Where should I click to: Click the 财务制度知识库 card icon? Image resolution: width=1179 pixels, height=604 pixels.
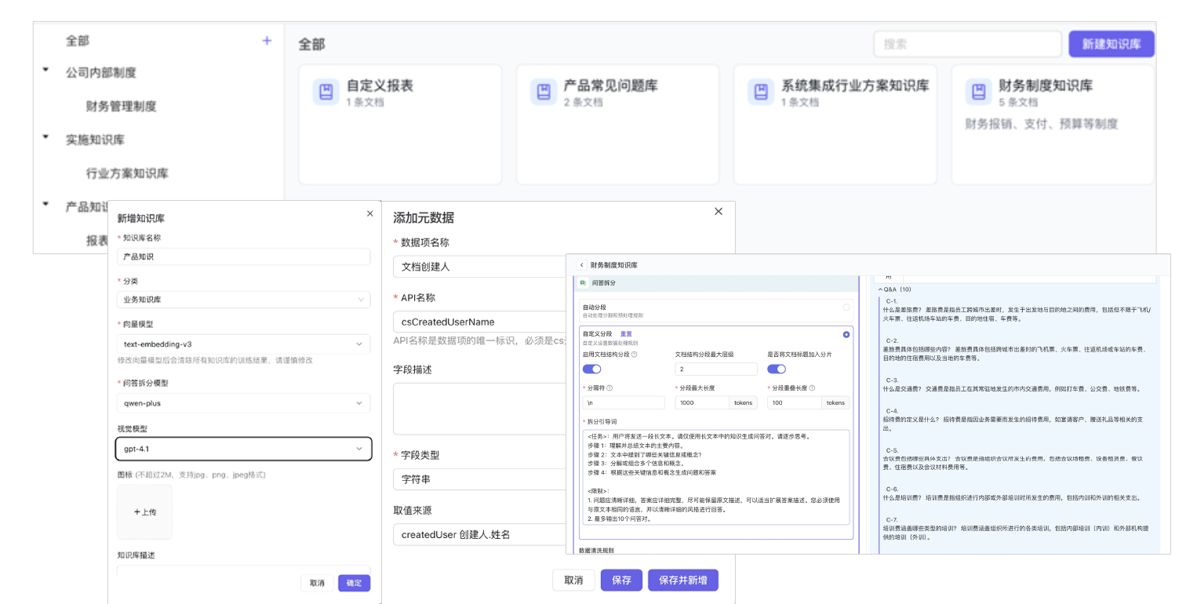[977, 92]
